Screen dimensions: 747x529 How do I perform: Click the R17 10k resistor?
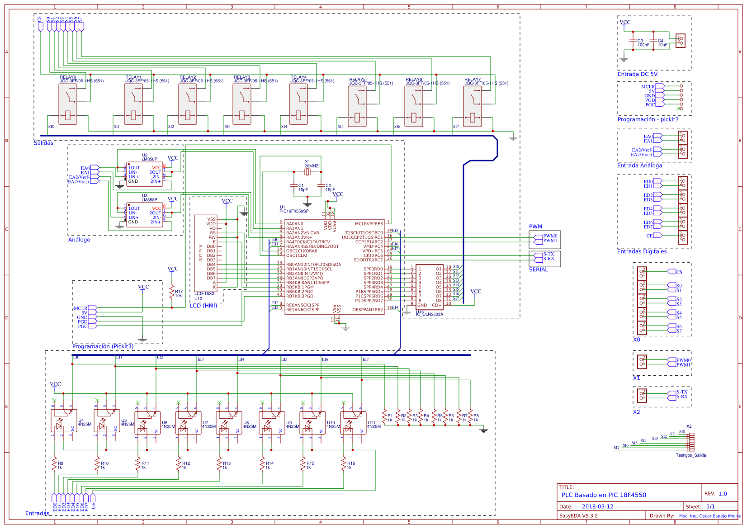click(172, 293)
